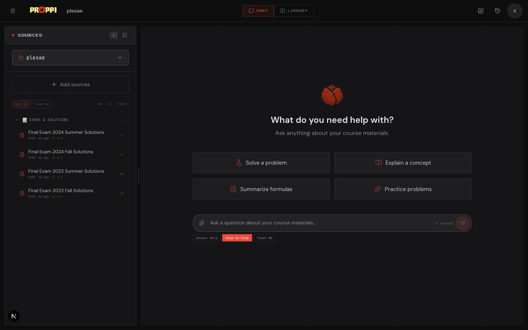This screenshot has height=330, width=528.
Task: Click the checkmark on Final Exam 2023 Fall Solutions
Action: (x=122, y=193)
